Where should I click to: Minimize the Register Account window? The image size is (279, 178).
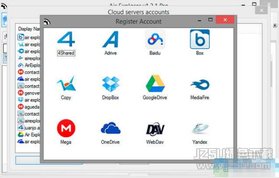point(199,21)
